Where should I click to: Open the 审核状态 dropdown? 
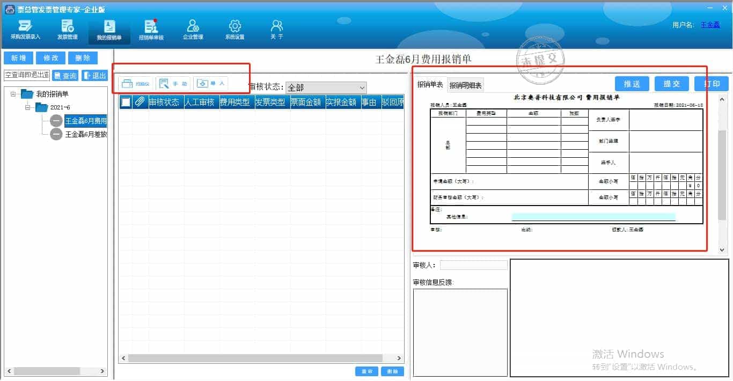coord(326,87)
